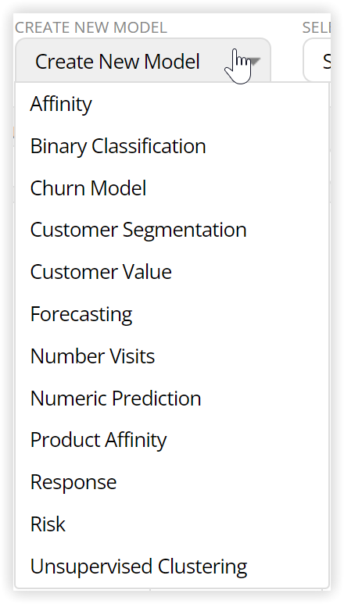Click the hand cursor over the dropdown arrow
Viewport: 344px width, 604px height.
(238, 66)
